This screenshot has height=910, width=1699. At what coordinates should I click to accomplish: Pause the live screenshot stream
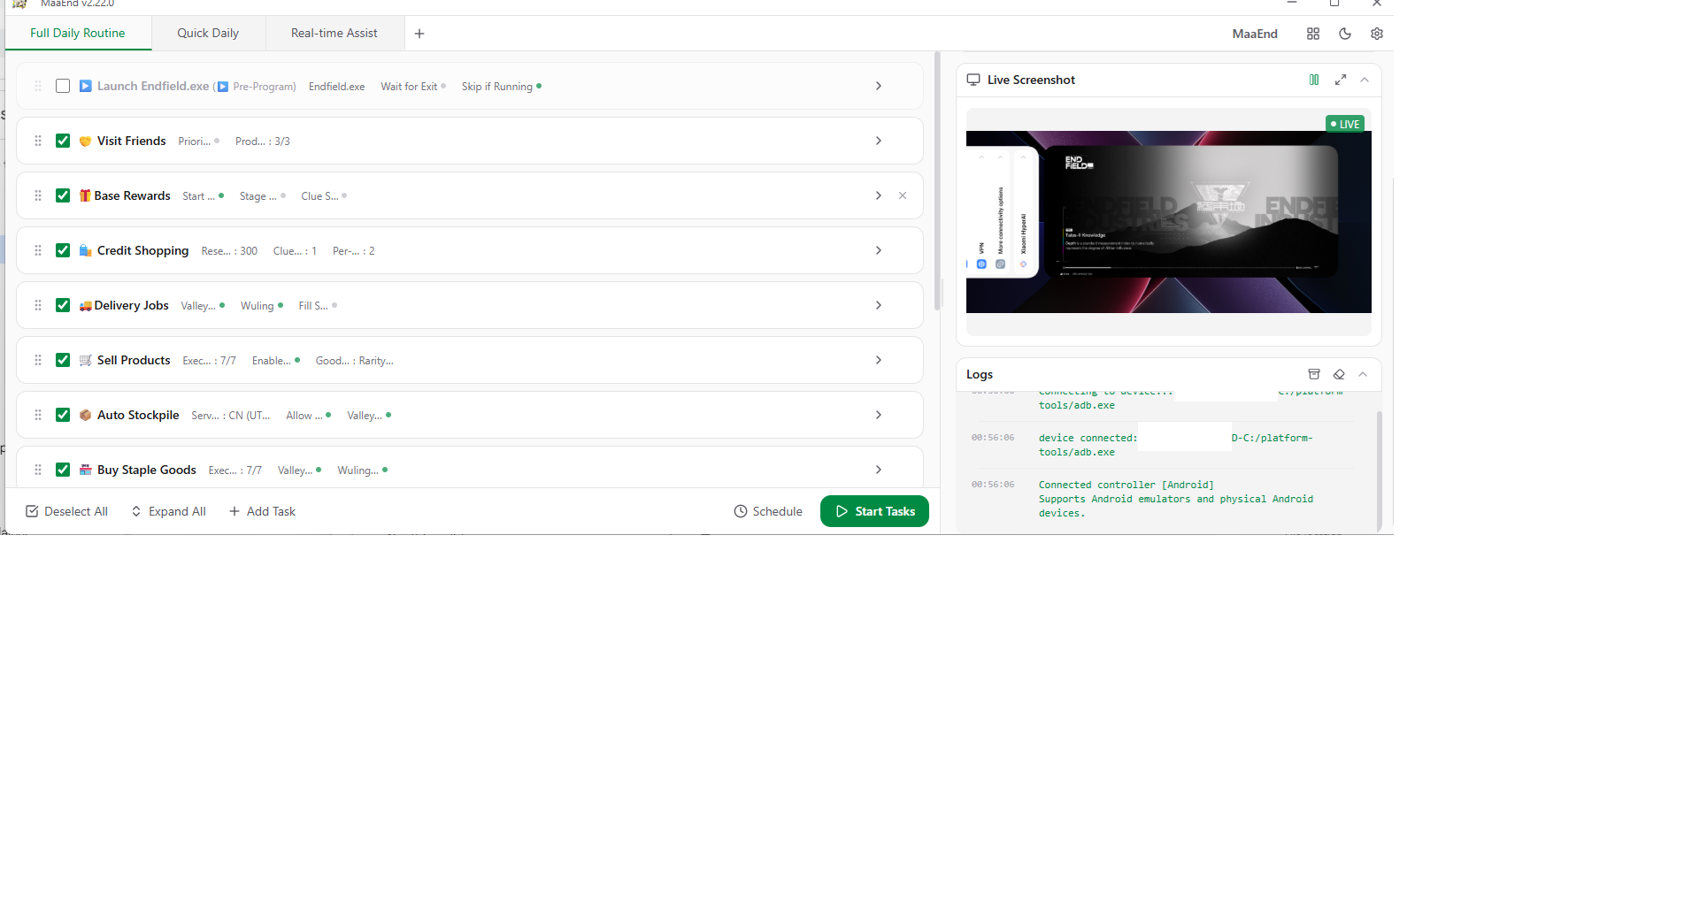click(1314, 80)
